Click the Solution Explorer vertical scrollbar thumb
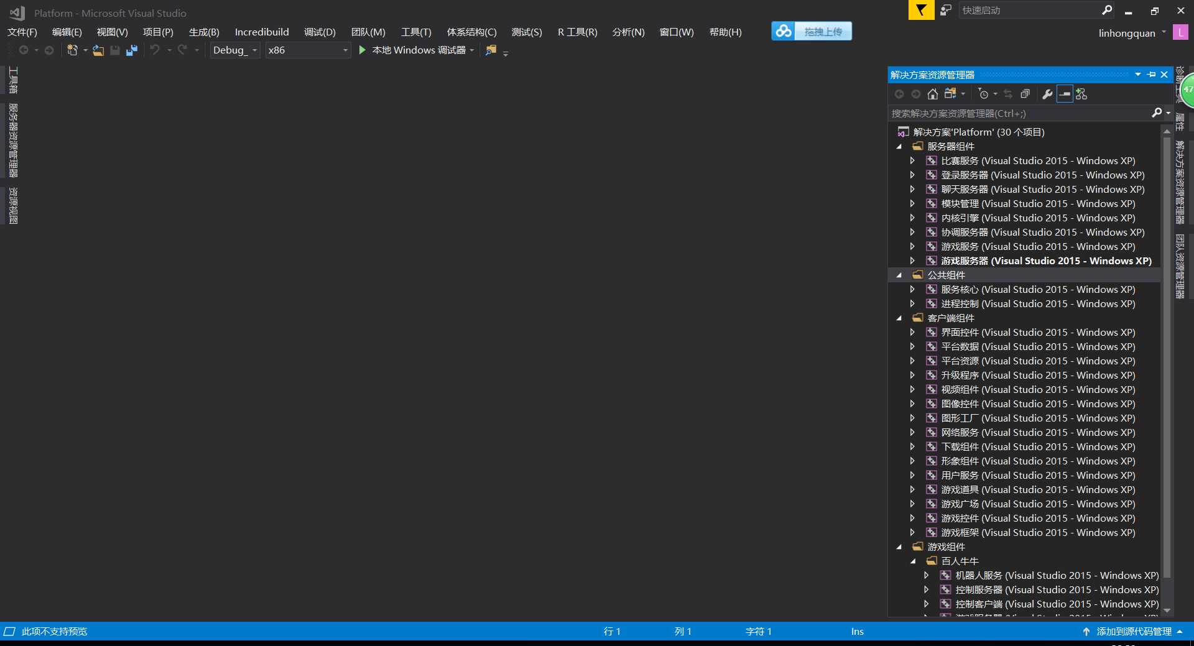This screenshot has height=646, width=1194. [1167, 357]
